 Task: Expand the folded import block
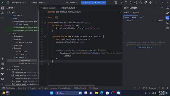pos(47,17)
